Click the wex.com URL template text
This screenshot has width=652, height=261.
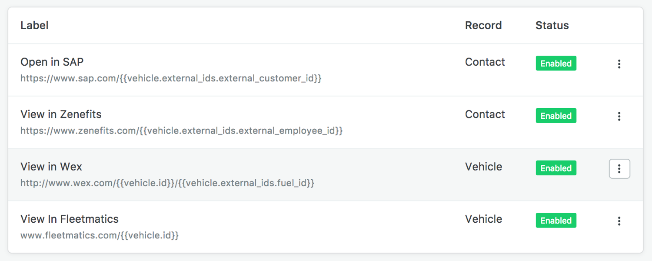pos(167,183)
